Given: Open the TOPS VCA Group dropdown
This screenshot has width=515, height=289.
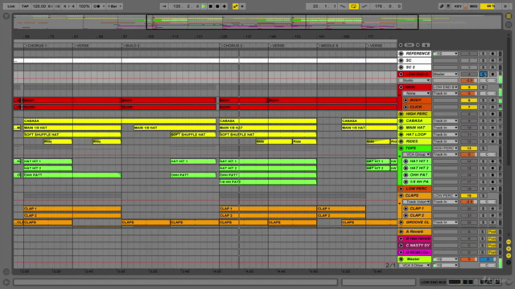Looking at the screenshot, I should coord(417,154).
